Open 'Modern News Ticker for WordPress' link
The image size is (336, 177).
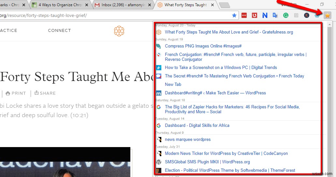click(226, 154)
